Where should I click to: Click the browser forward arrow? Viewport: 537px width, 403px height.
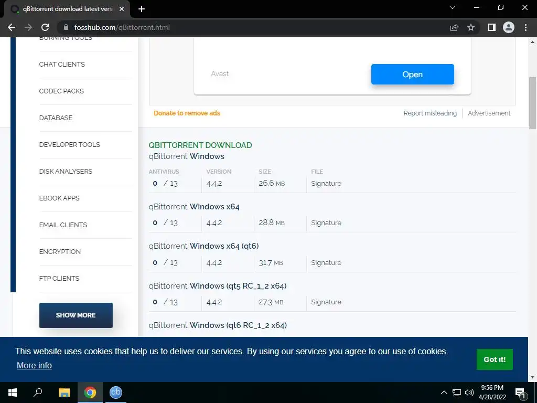[28, 27]
